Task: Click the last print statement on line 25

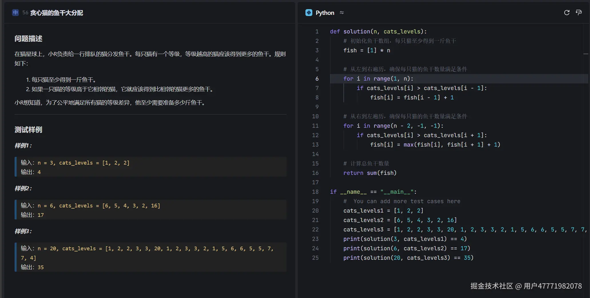Action: tap(408, 258)
